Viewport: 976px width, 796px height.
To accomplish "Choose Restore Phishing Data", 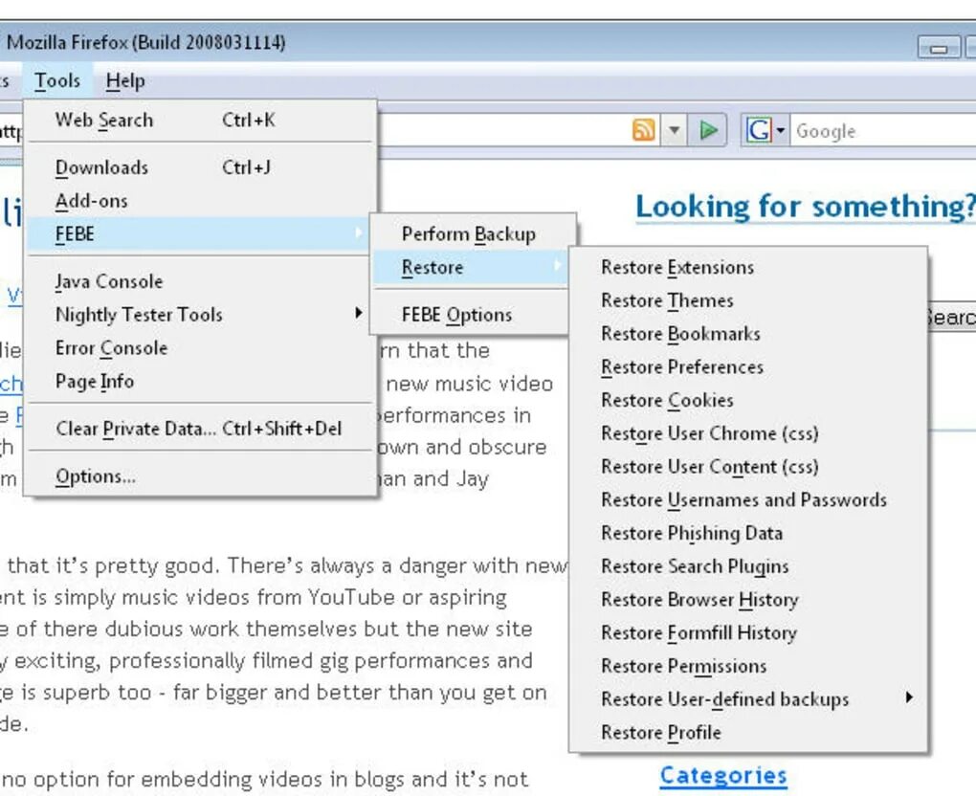I will pyautogui.click(x=748, y=533).
